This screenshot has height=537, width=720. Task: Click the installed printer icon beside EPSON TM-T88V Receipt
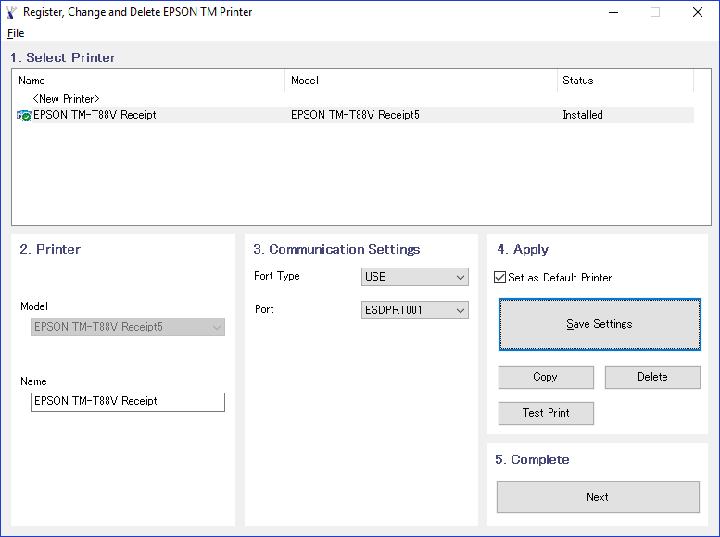tap(23, 116)
